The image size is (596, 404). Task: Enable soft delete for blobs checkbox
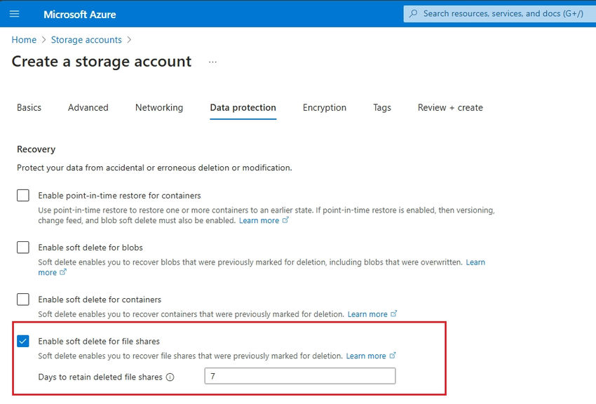pyautogui.click(x=23, y=248)
